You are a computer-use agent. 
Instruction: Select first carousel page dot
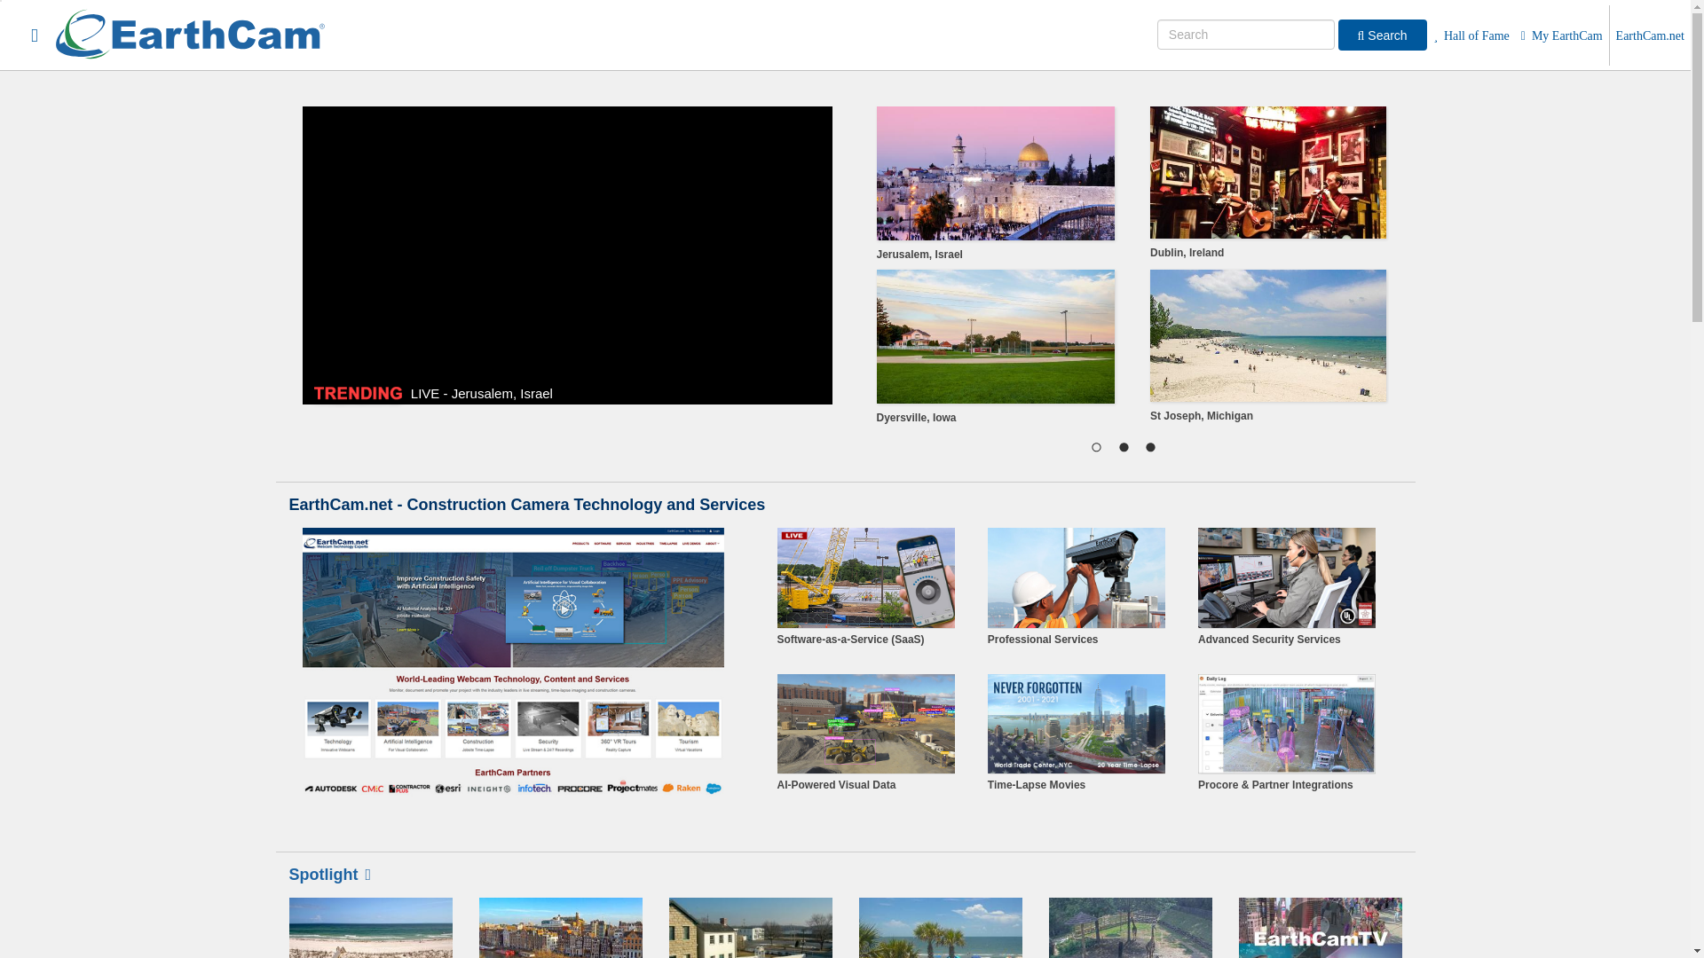(1096, 448)
